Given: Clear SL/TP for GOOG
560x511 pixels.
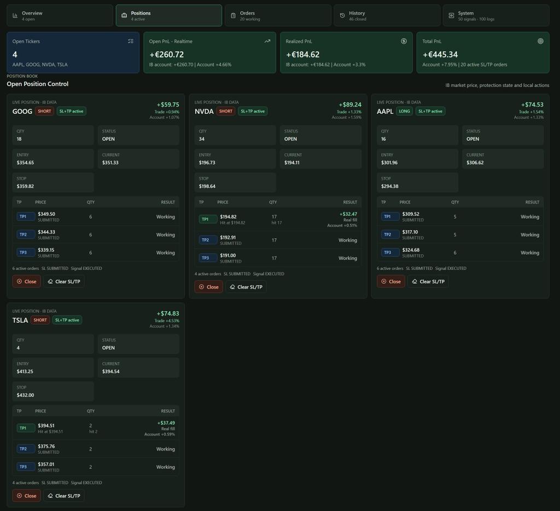Looking at the screenshot, I should click(64, 282).
